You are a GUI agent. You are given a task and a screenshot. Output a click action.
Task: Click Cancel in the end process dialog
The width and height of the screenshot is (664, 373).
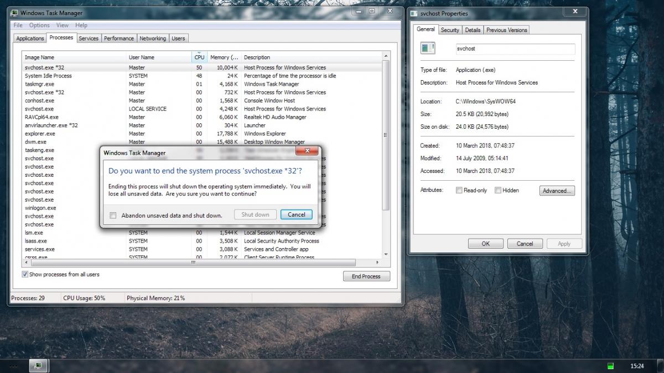[x=296, y=215]
